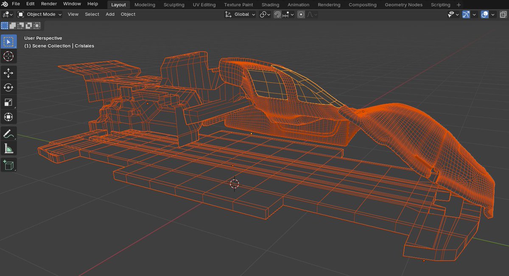The height and width of the screenshot is (276, 509).
Task: Open the Transform Orientation dropdown showing Global
Action: [x=240, y=14]
